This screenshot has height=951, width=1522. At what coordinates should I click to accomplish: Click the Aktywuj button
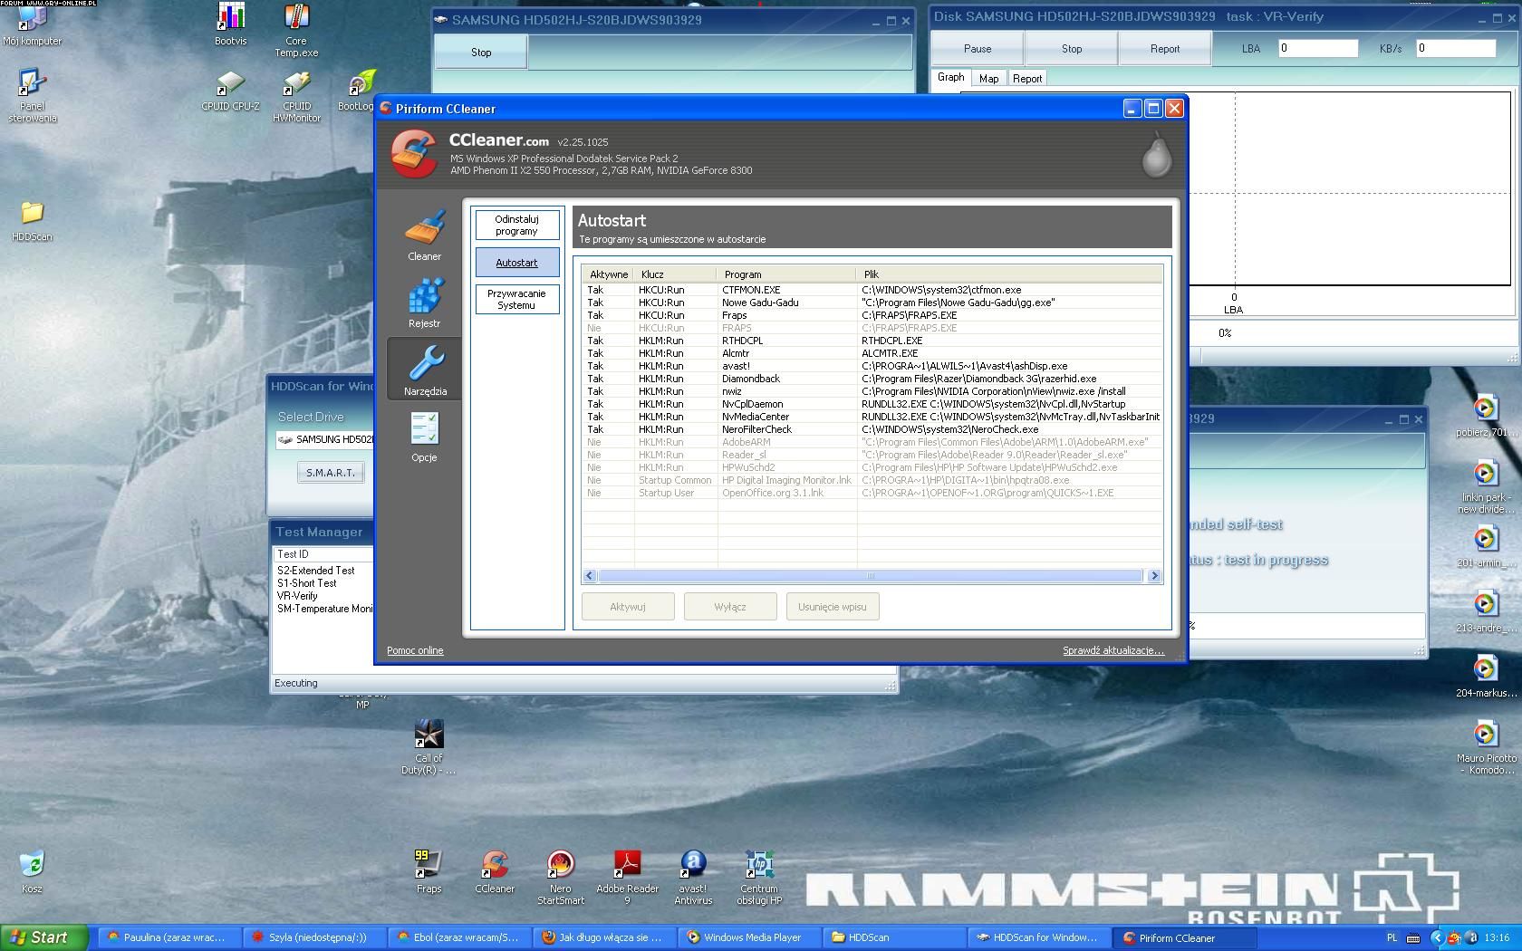[x=627, y=607]
